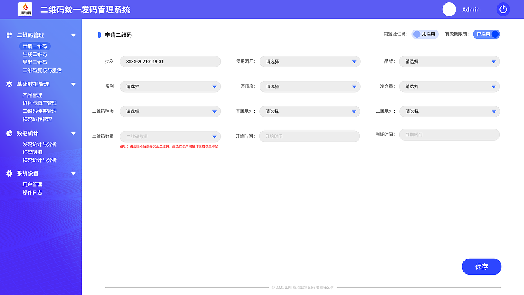Click the 数据统计 pie chart icon

coord(9,133)
